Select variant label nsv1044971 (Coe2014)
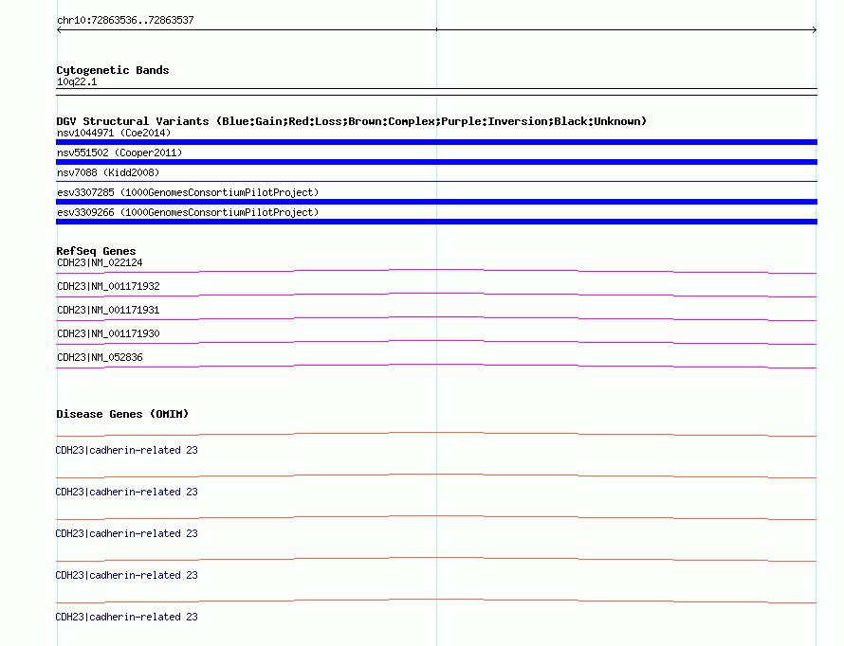This screenshot has height=646, width=844. 114,133
